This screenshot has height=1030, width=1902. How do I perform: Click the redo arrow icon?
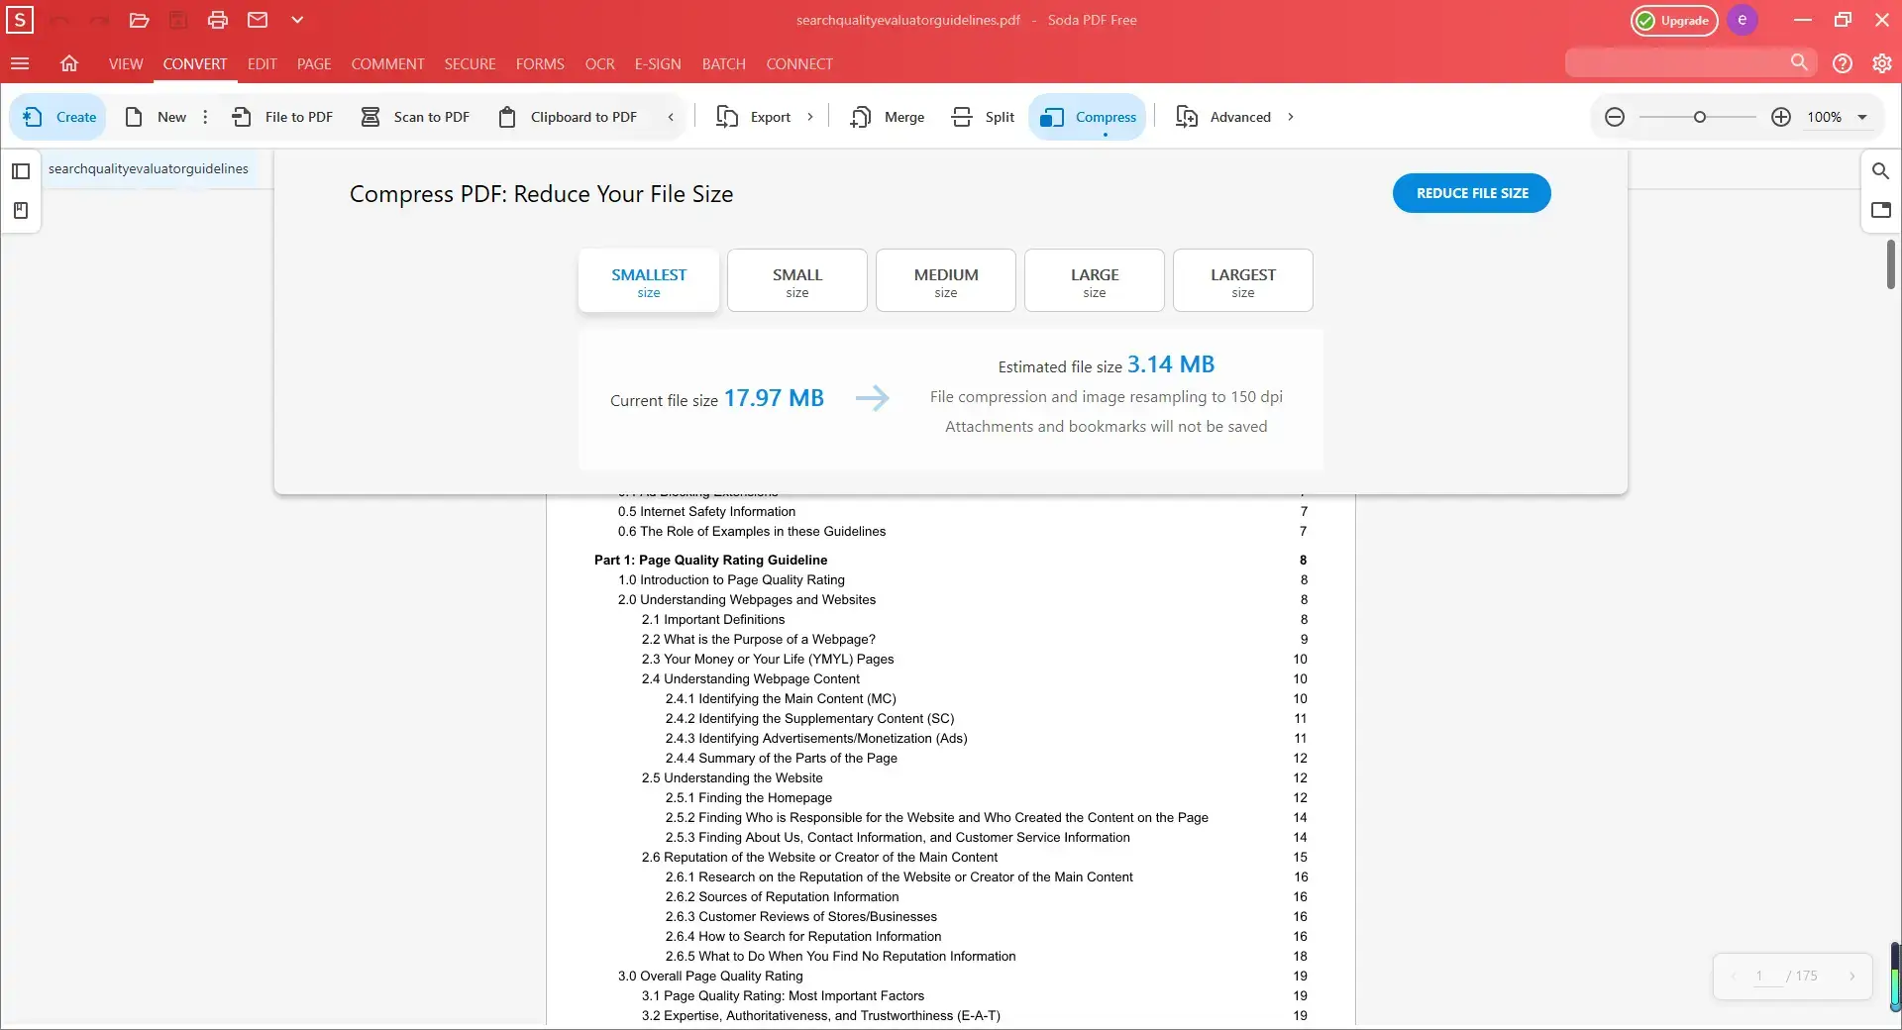pos(99,20)
